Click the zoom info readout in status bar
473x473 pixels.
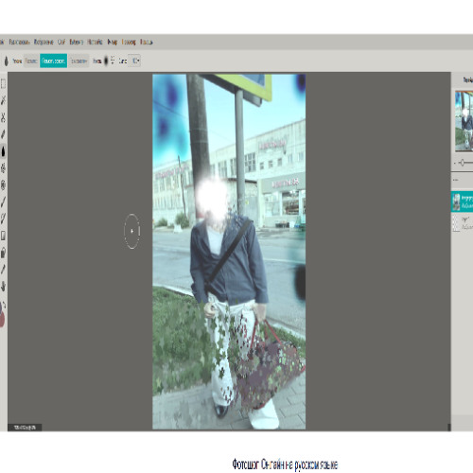(x=25, y=428)
